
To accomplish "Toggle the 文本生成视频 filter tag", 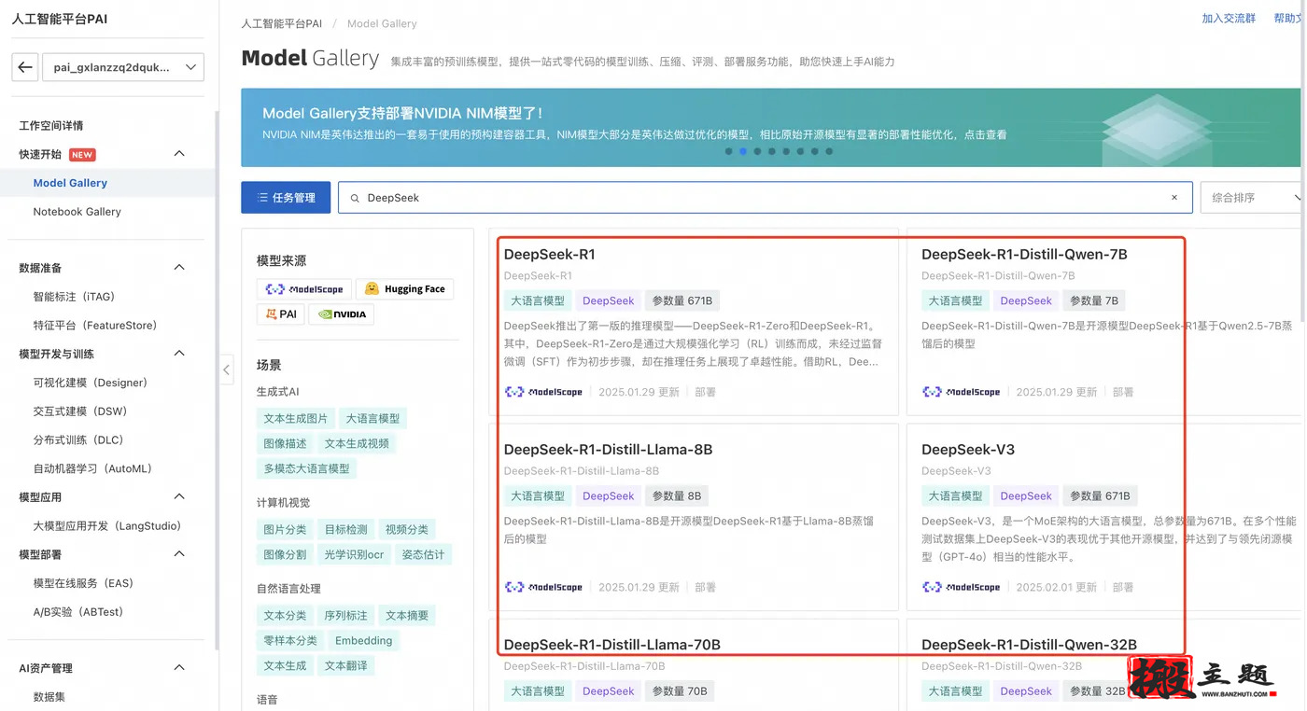I will (x=357, y=444).
